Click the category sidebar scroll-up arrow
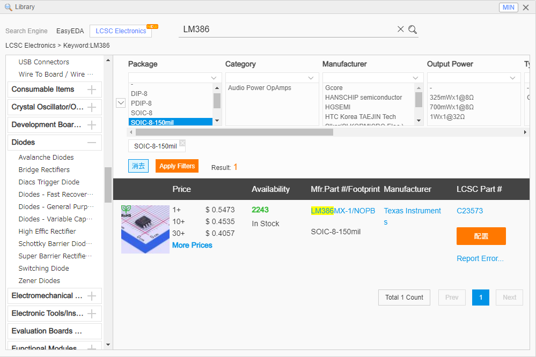 pyautogui.click(x=108, y=60)
